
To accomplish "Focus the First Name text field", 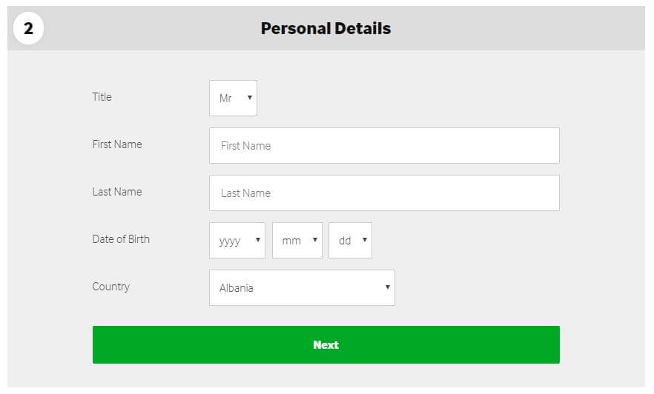I will coord(385,145).
